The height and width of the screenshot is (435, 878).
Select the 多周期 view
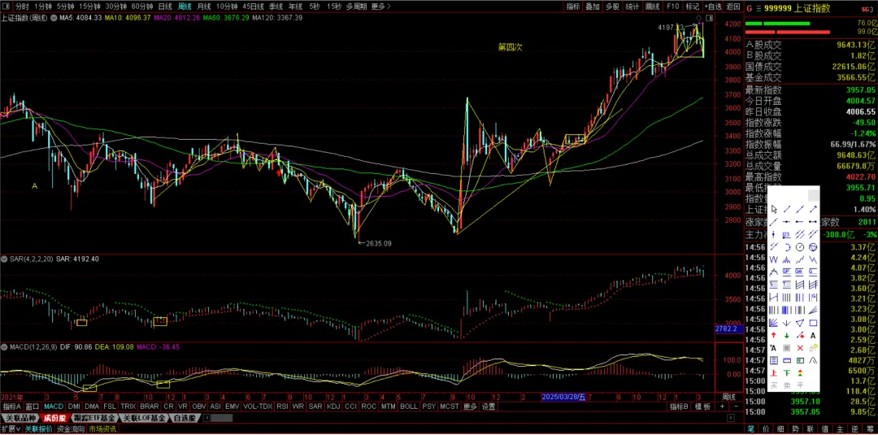click(357, 7)
